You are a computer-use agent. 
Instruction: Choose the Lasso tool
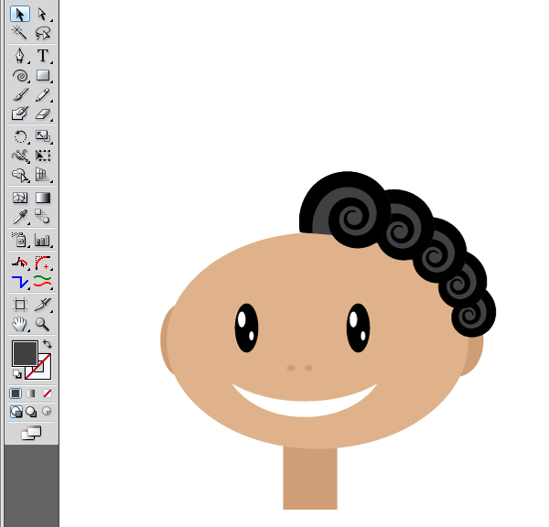coord(42,33)
